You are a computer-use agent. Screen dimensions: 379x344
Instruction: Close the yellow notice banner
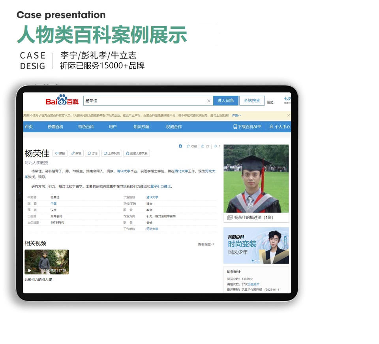(288, 115)
